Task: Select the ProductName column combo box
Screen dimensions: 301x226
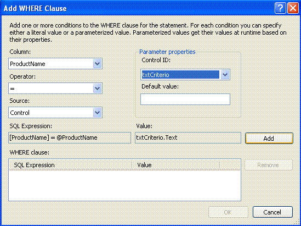Action: [55, 64]
